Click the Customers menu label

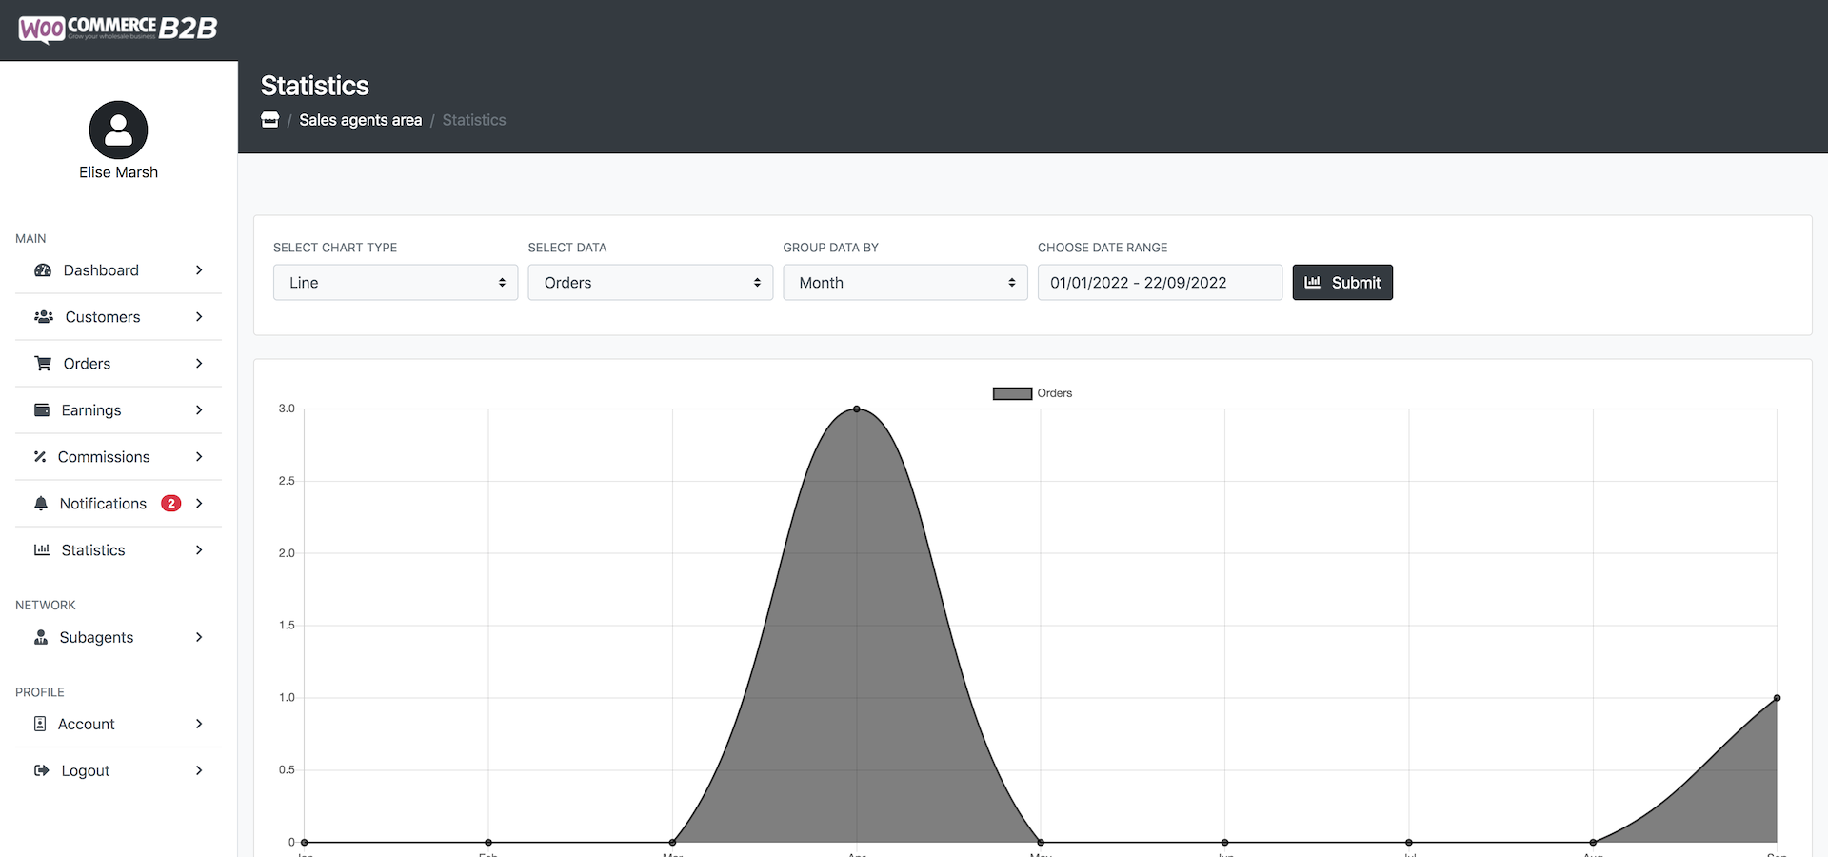(x=103, y=317)
